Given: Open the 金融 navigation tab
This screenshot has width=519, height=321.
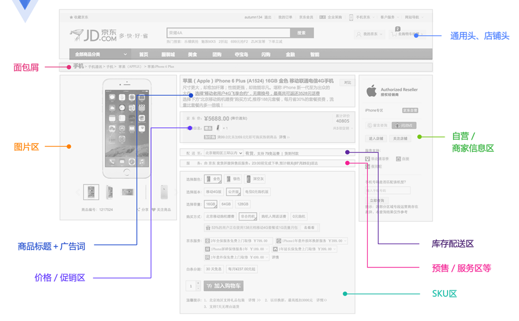Looking at the screenshot, I should point(290,55).
